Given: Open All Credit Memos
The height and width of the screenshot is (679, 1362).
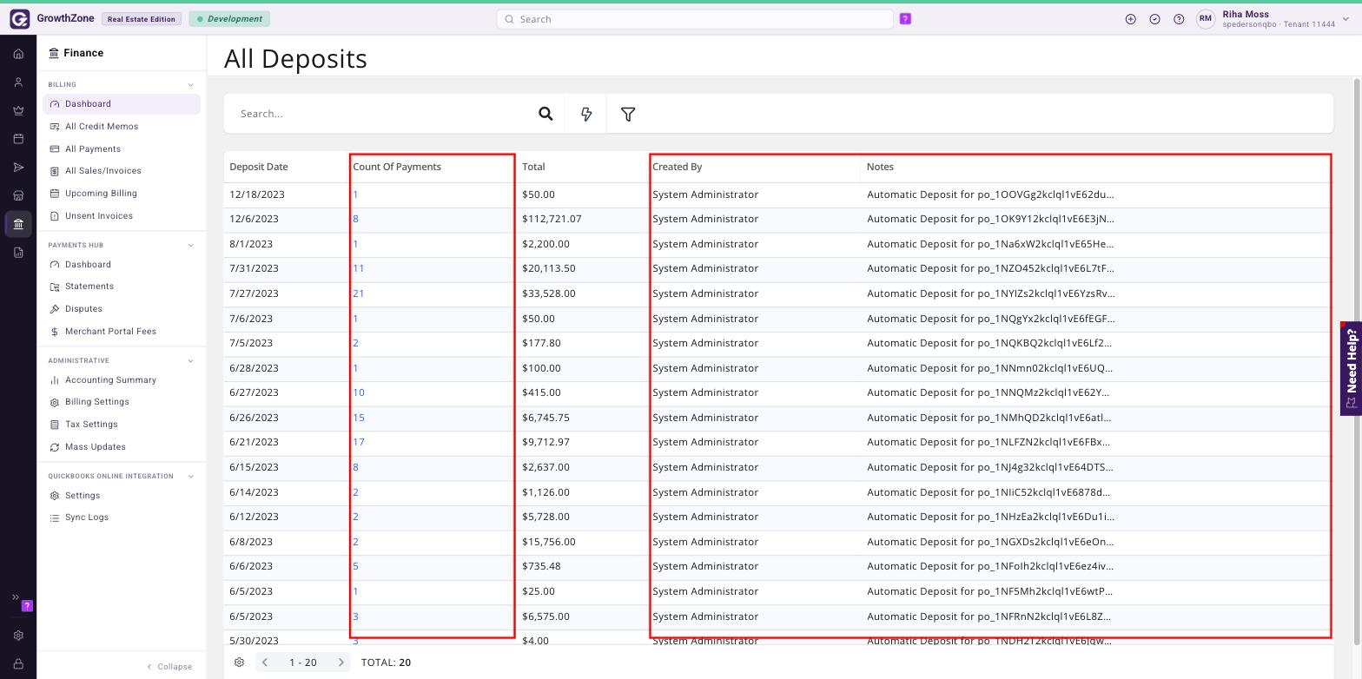Looking at the screenshot, I should click(x=102, y=127).
